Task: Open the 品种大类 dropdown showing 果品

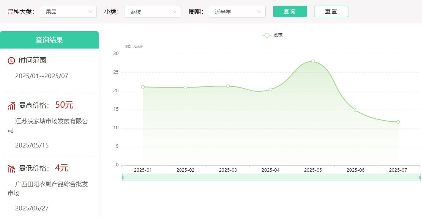Action: (68, 12)
